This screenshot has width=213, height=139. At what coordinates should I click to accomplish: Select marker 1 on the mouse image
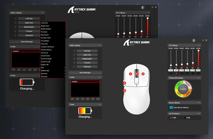[x=130, y=74]
